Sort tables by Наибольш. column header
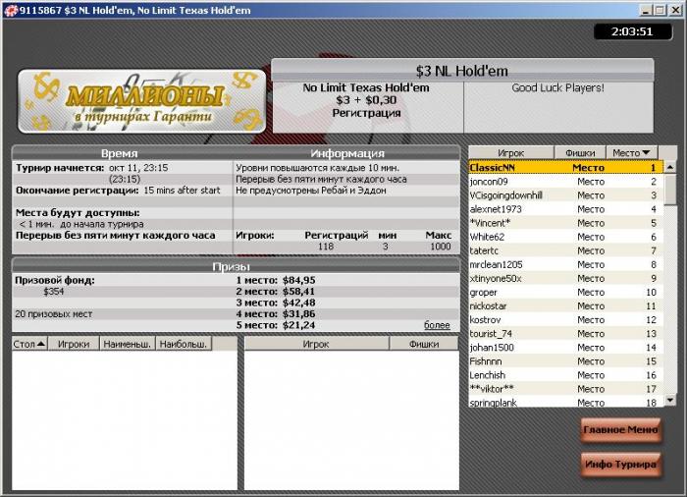Screen dimensions: 687x497 [x=184, y=344]
